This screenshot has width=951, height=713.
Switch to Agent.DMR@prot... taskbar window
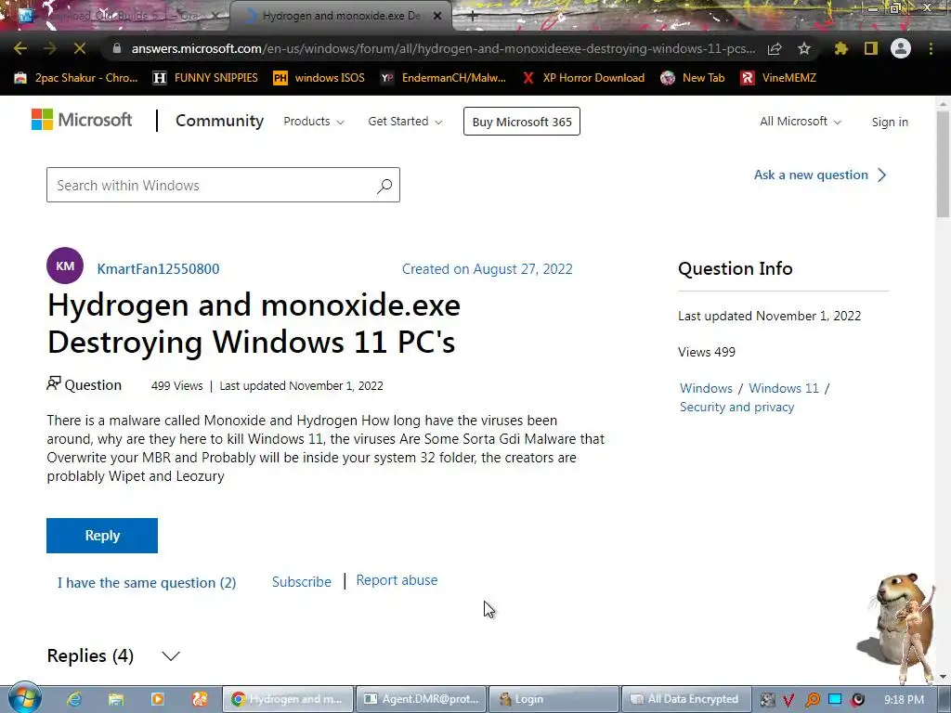pyautogui.click(x=421, y=699)
